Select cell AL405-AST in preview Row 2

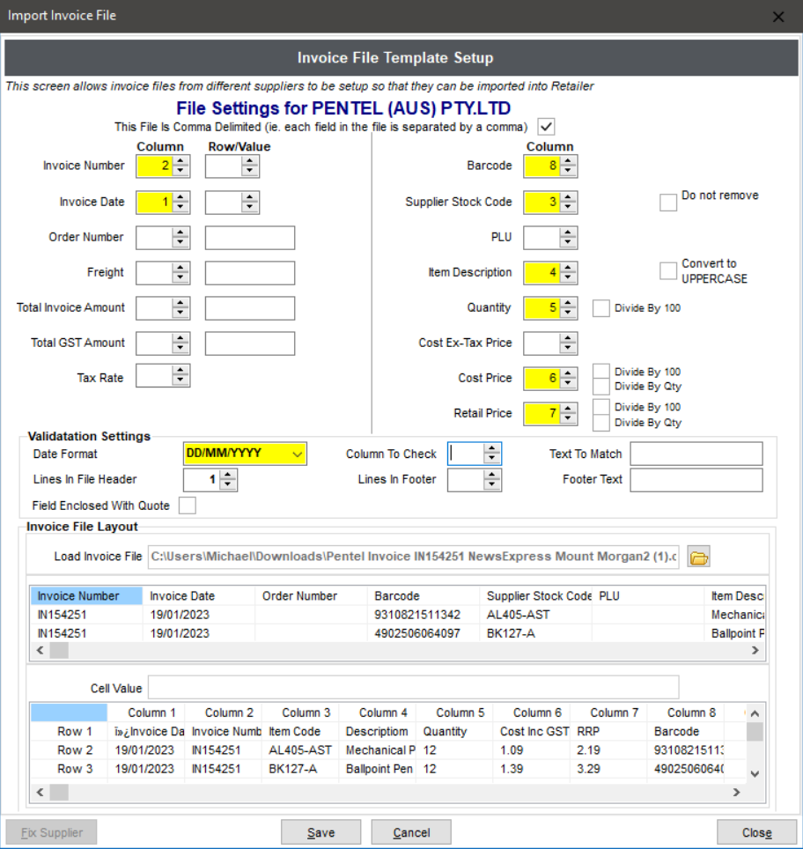tap(300, 749)
